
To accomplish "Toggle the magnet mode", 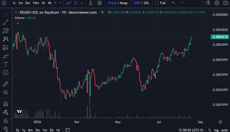I will click(x=6, y=104).
